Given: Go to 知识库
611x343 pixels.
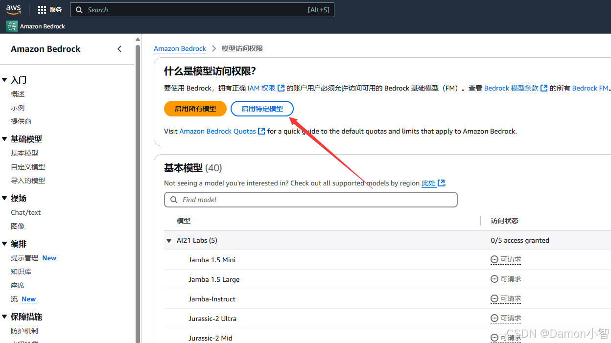Looking at the screenshot, I should point(21,272).
